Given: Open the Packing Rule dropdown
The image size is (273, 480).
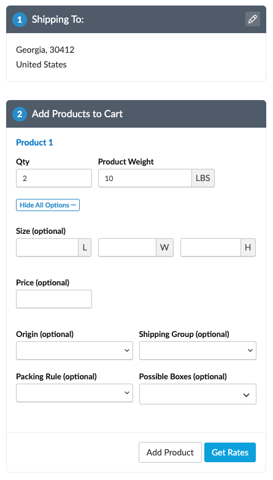Looking at the screenshot, I should pyautogui.click(x=74, y=393).
